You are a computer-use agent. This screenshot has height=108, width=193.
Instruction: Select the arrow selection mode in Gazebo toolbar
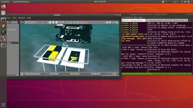click(x=23, y=22)
